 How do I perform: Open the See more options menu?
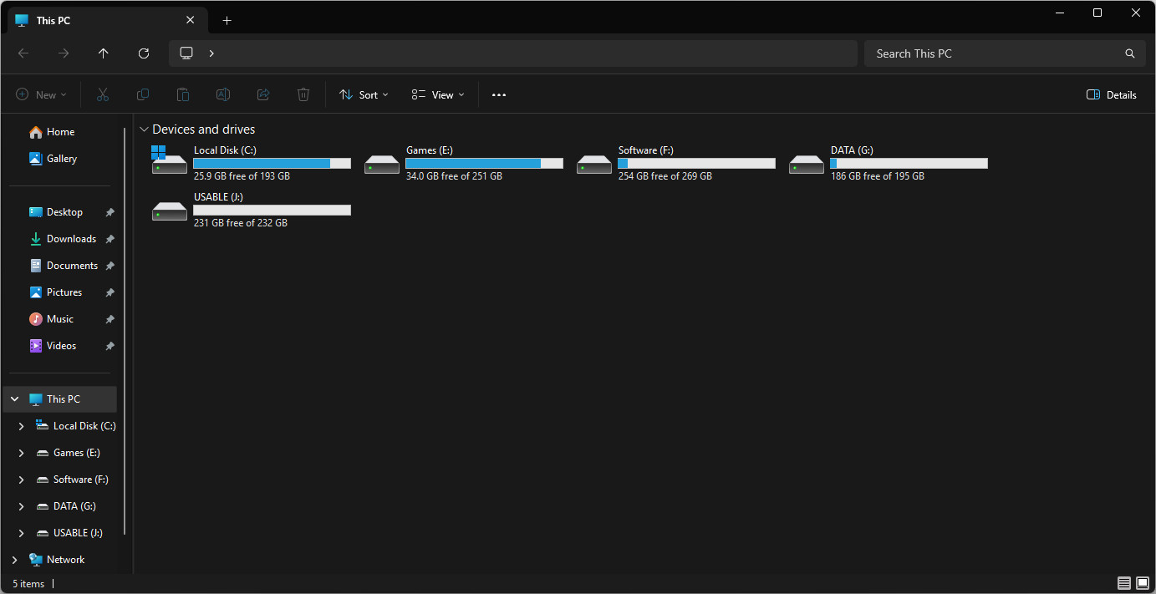[x=499, y=95]
